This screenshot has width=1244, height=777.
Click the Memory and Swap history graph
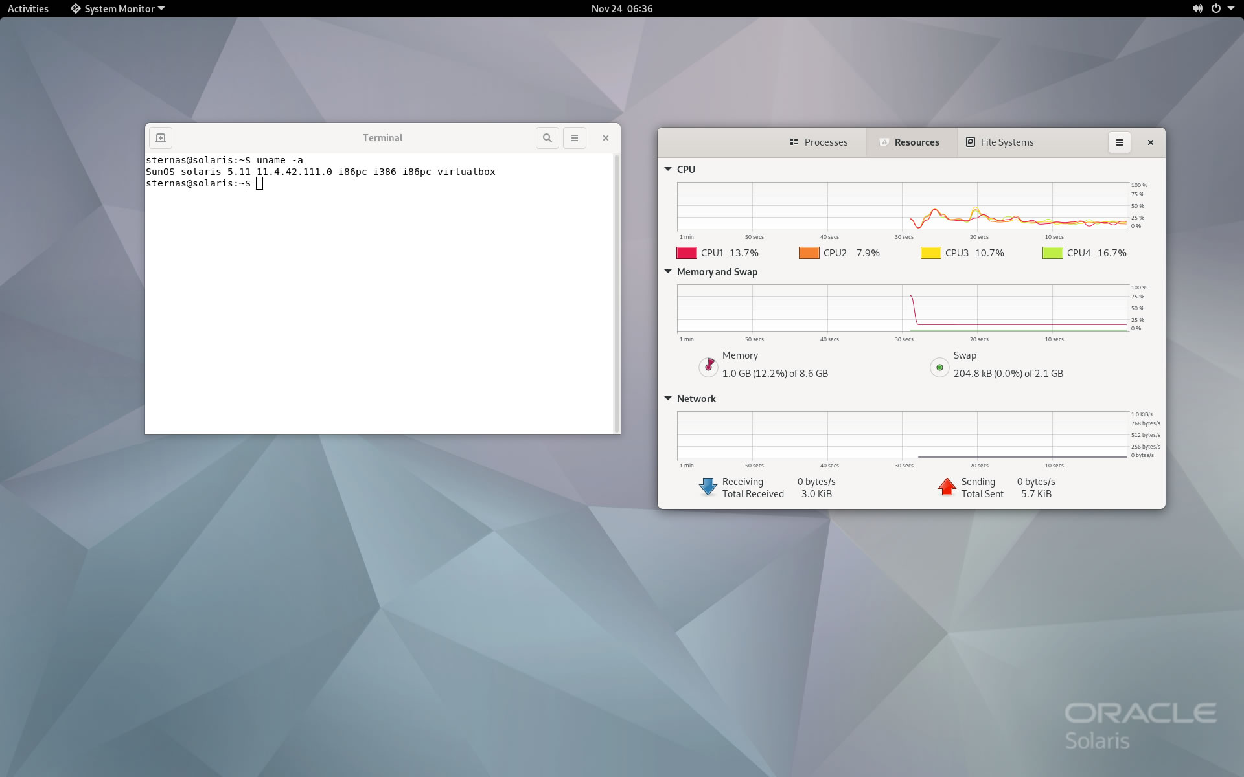coord(902,308)
